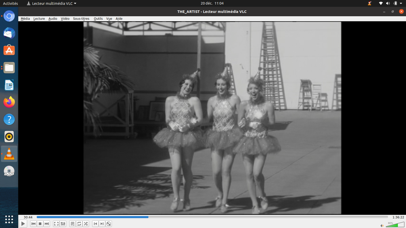Toggle random shuffle playback

pos(86,224)
